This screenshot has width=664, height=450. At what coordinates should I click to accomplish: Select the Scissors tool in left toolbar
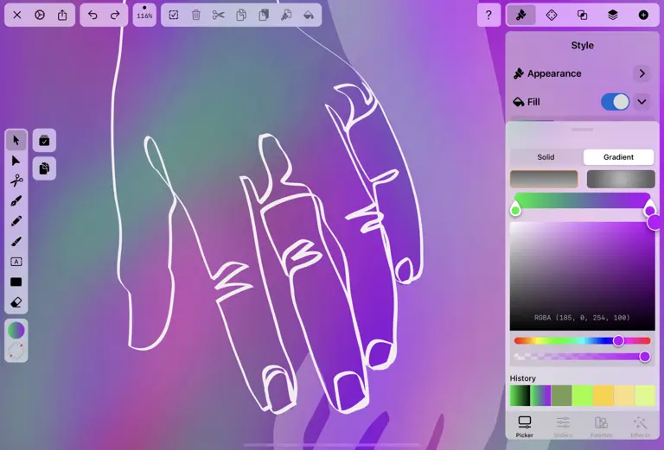click(16, 181)
